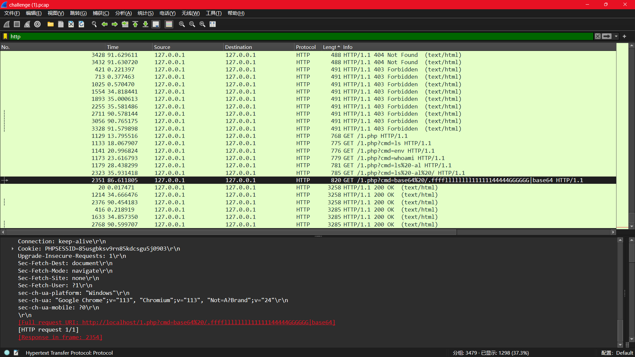Open the 工具(T) menu
The height and width of the screenshot is (357, 635).
(214, 13)
